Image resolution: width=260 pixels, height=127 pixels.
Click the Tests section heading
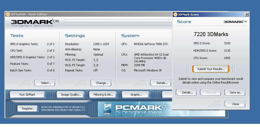17,36
